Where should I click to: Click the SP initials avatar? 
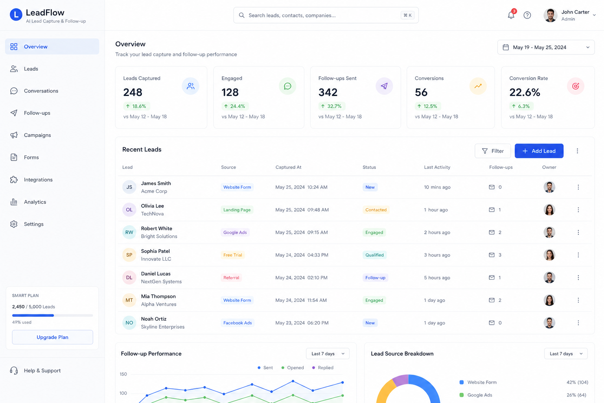[x=129, y=255]
